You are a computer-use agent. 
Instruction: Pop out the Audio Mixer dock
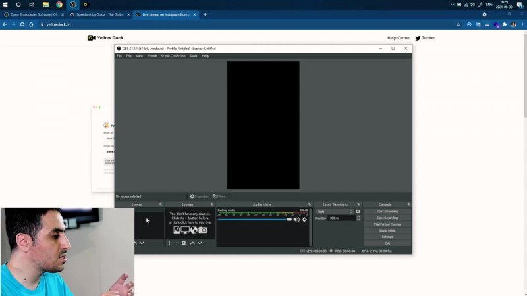click(310, 205)
